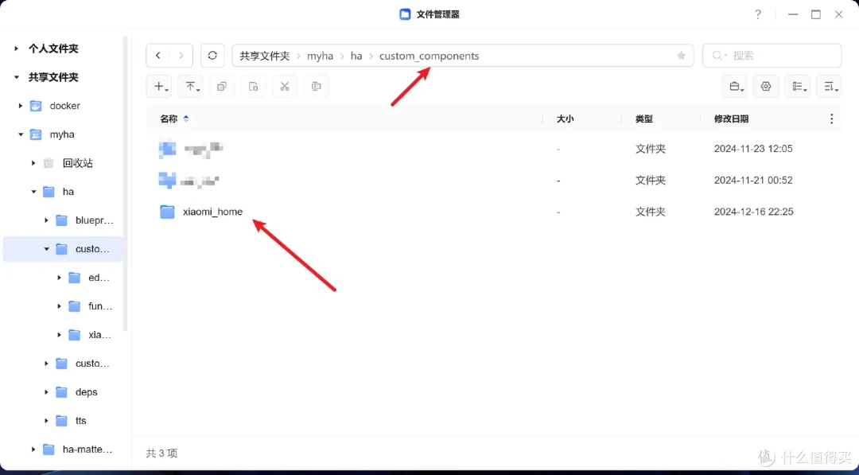This screenshot has height=475, width=859.
Task: Expand the docker tree node arrow
Action: pos(20,106)
